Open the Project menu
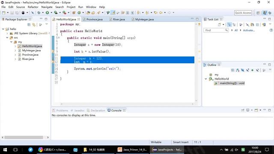The width and height of the screenshot is (274, 154). [71, 7]
